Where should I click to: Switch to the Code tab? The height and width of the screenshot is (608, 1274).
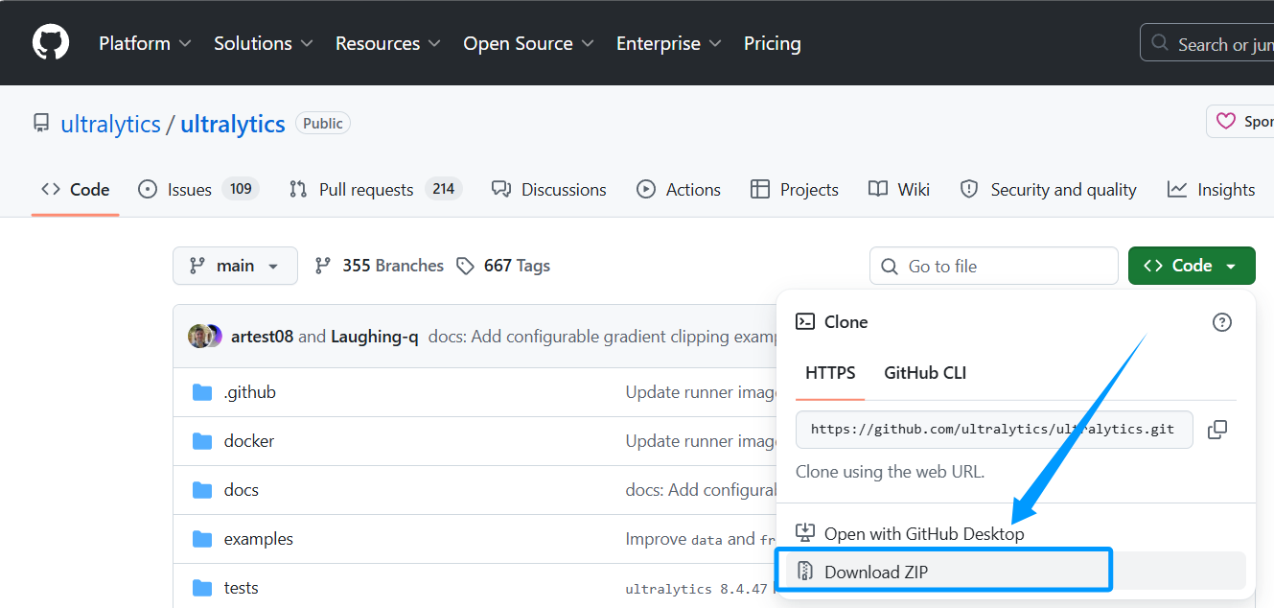tap(76, 190)
